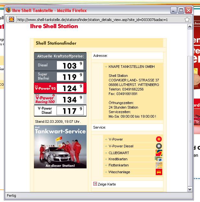Click the V-Power service entry
Viewport: 200px width, 202px height.
tap(116, 139)
